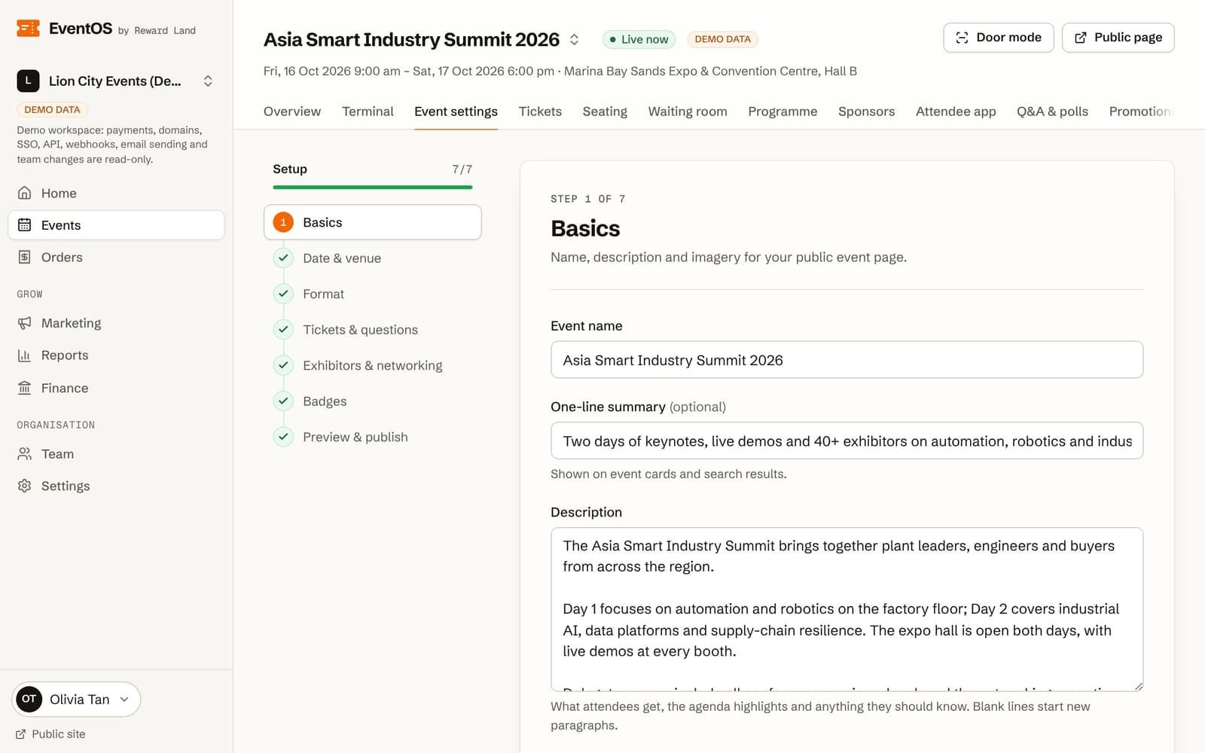The width and height of the screenshot is (1205, 753).
Task: Click the Live now status badge
Action: (639, 40)
